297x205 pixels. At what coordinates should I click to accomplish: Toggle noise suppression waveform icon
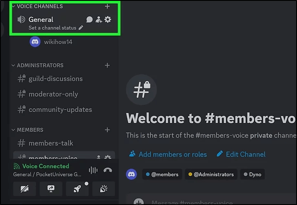[x=93, y=170]
